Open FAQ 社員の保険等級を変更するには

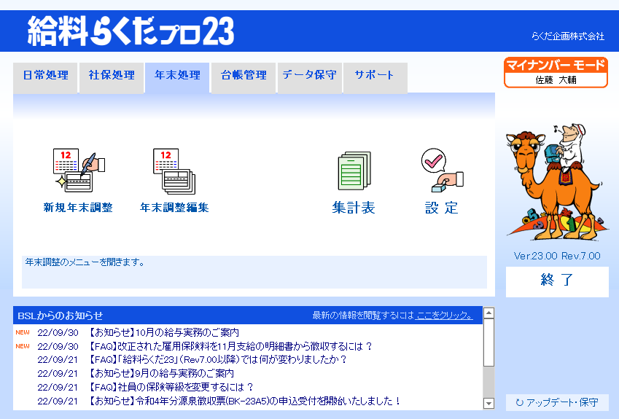point(171,387)
